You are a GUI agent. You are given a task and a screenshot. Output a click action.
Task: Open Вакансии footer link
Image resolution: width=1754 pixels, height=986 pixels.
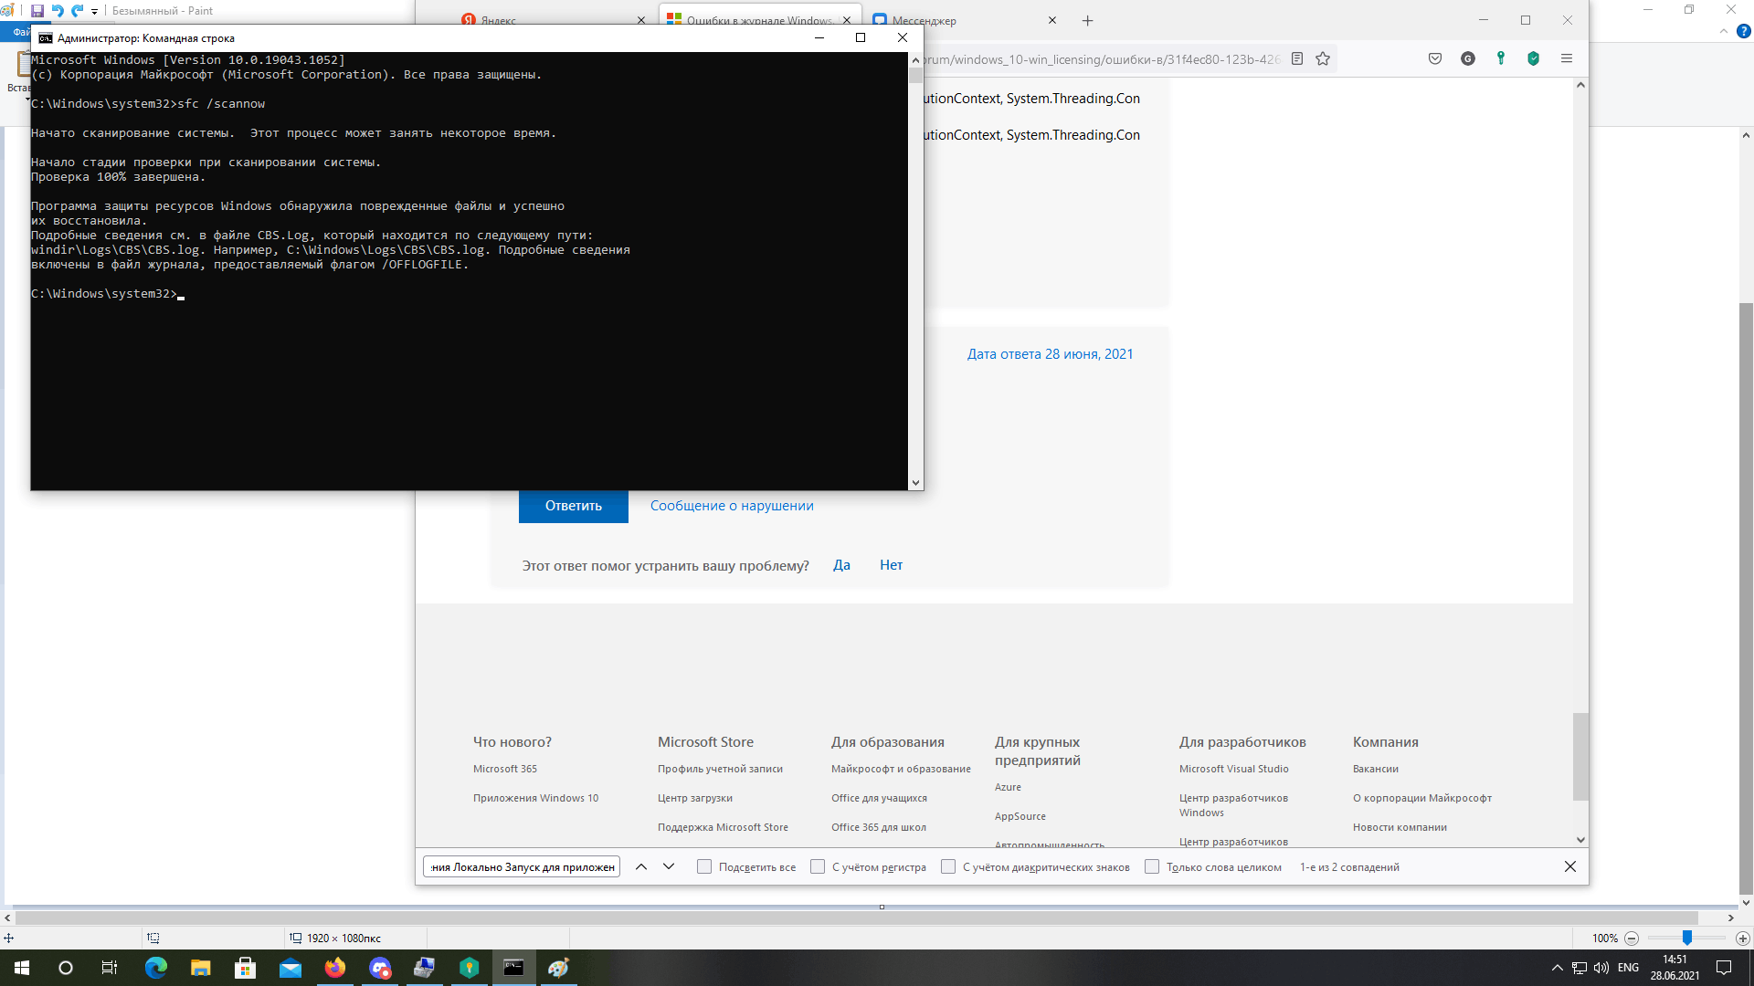point(1375,769)
